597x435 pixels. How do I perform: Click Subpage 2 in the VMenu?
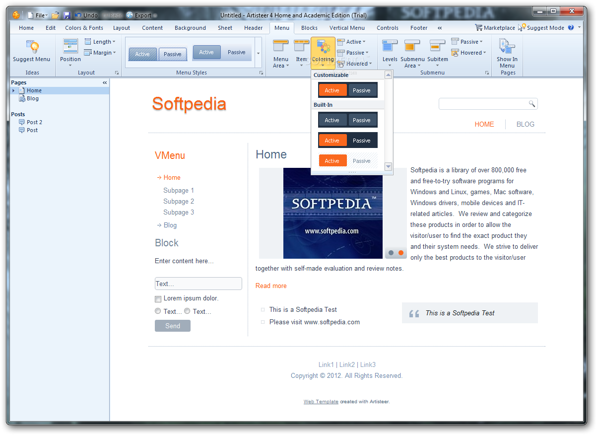point(179,201)
